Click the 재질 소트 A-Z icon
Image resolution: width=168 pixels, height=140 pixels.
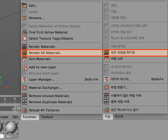point(107,59)
